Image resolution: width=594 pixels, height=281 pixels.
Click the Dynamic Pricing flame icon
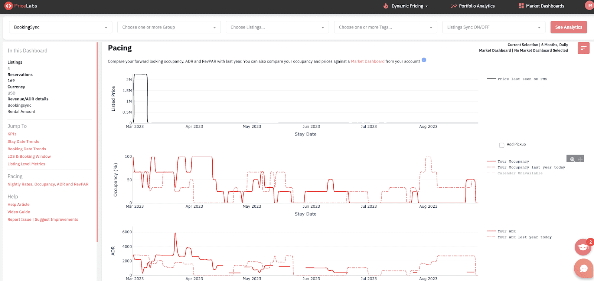click(386, 6)
